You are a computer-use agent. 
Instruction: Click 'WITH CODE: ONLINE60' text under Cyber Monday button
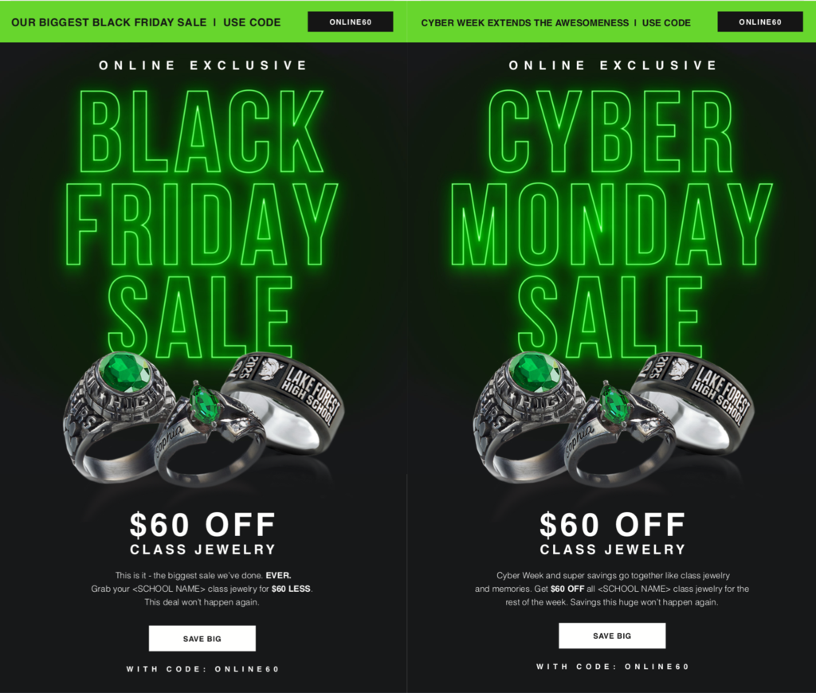tap(613, 667)
